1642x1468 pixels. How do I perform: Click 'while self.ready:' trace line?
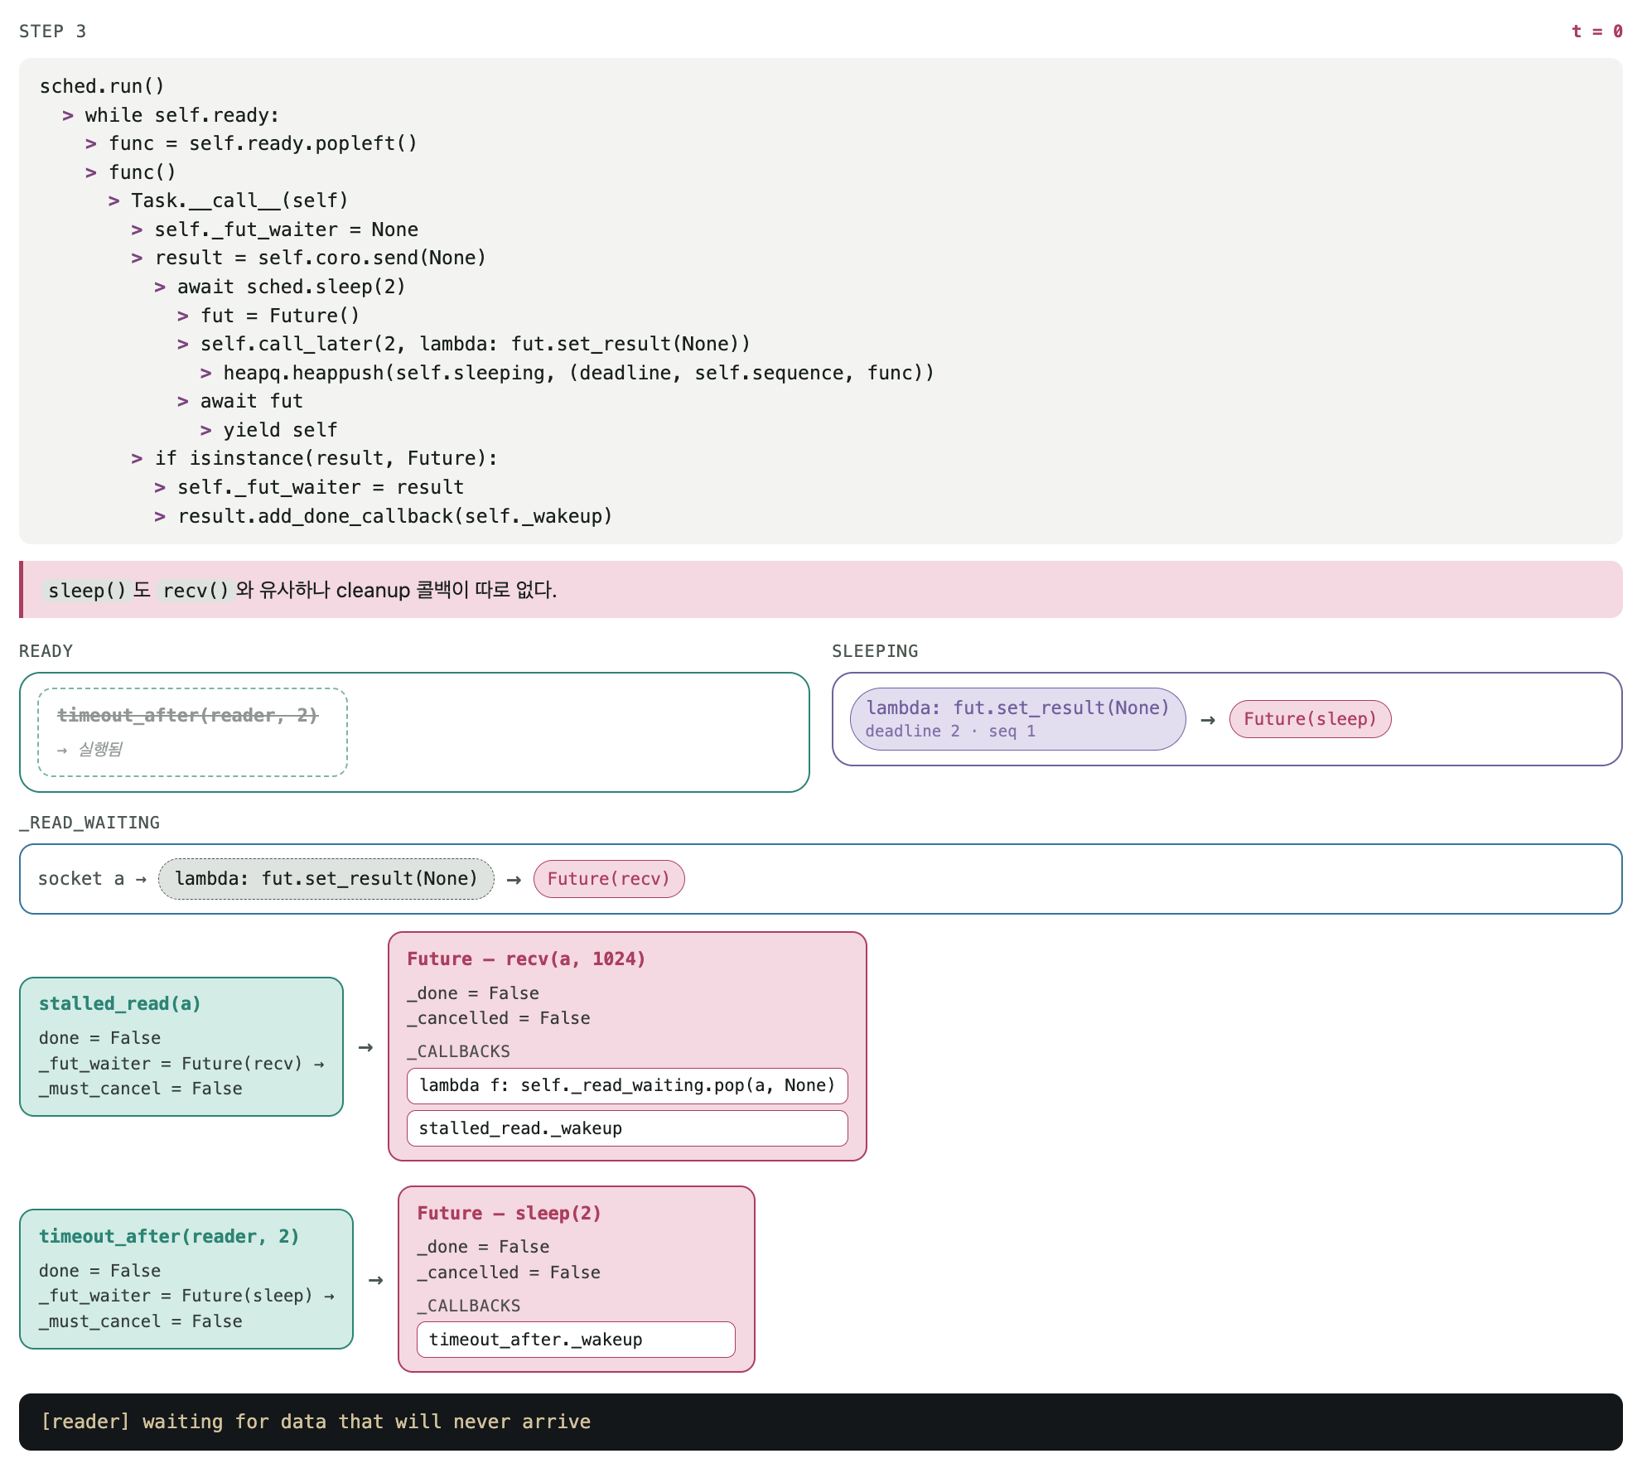pos(181,115)
